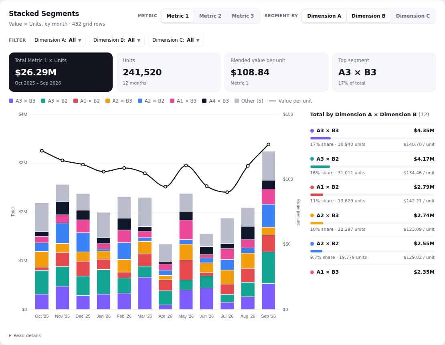Toggle Value per unit line legend
The image size is (445, 345).
point(290,101)
